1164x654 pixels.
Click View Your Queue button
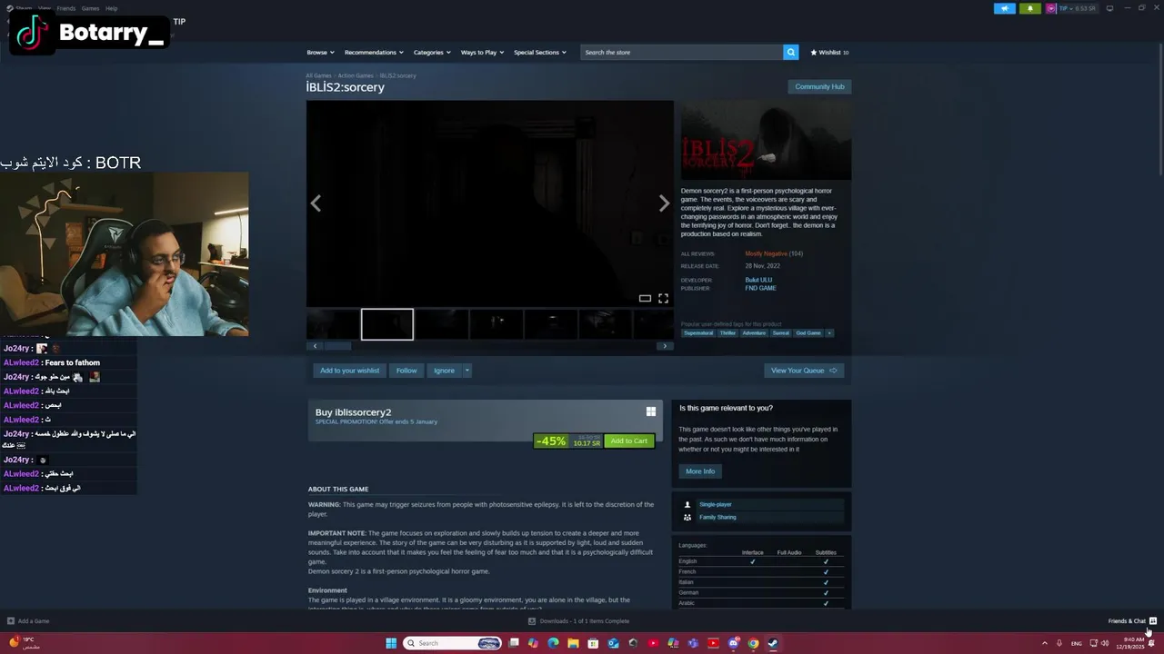pyautogui.click(x=804, y=371)
